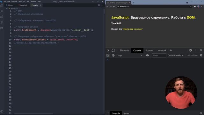The height and width of the screenshot is (115, 204).
Task: Open the Help menu in VS Code
Action: 39,2
